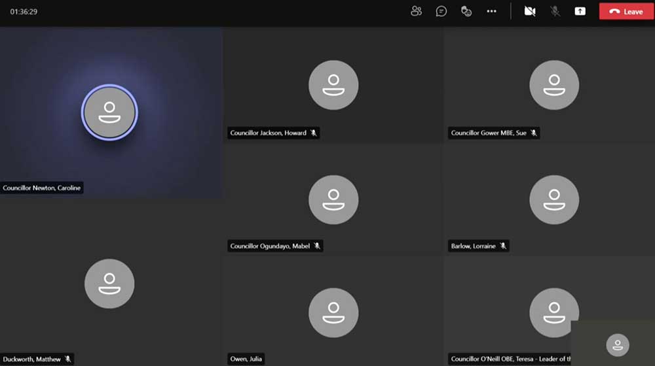
Task: Unmute the microphone in toolbar
Action: 555,11
